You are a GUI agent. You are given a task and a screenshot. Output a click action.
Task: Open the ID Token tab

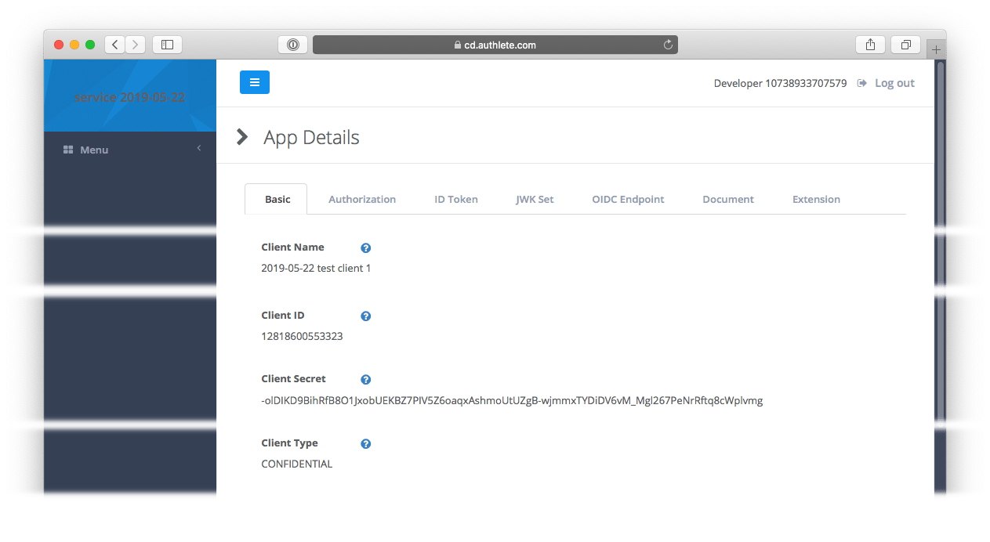coord(456,199)
